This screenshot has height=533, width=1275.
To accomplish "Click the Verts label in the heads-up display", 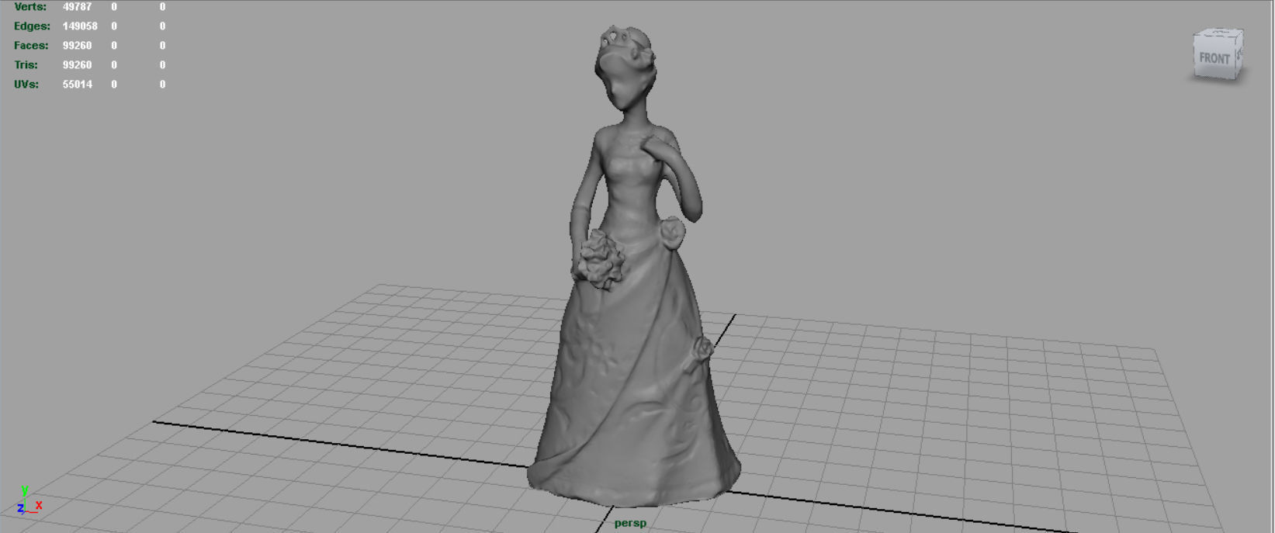I will [x=30, y=6].
